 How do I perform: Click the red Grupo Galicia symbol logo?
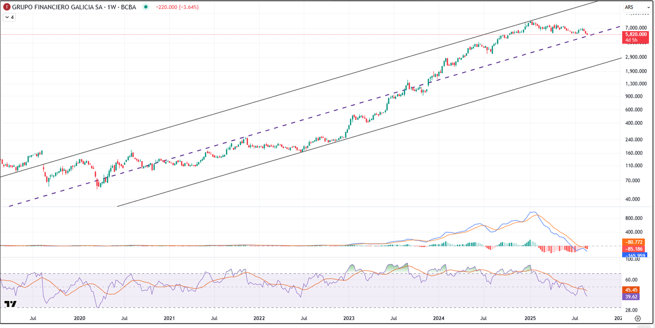(x=6, y=7)
